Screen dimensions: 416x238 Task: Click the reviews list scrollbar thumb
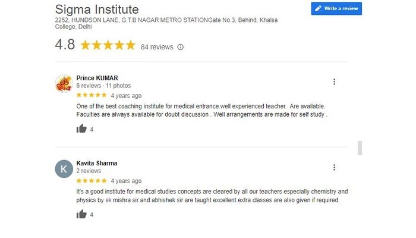tap(360, 148)
